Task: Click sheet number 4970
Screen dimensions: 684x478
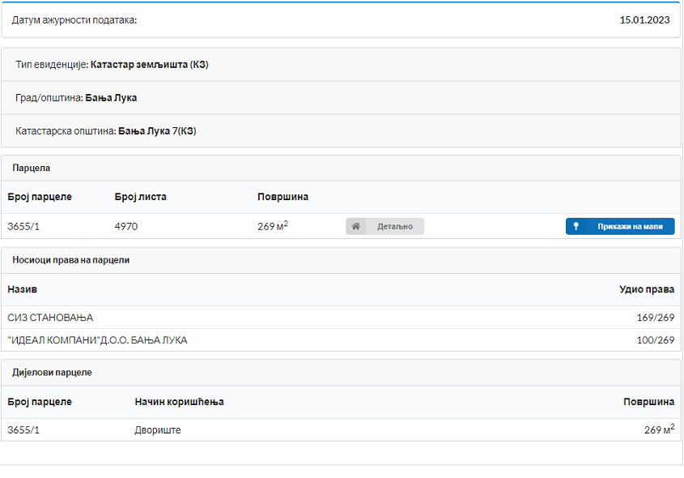Action: [x=126, y=227]
